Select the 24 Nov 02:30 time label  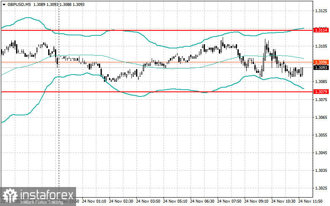coord(121,201)
